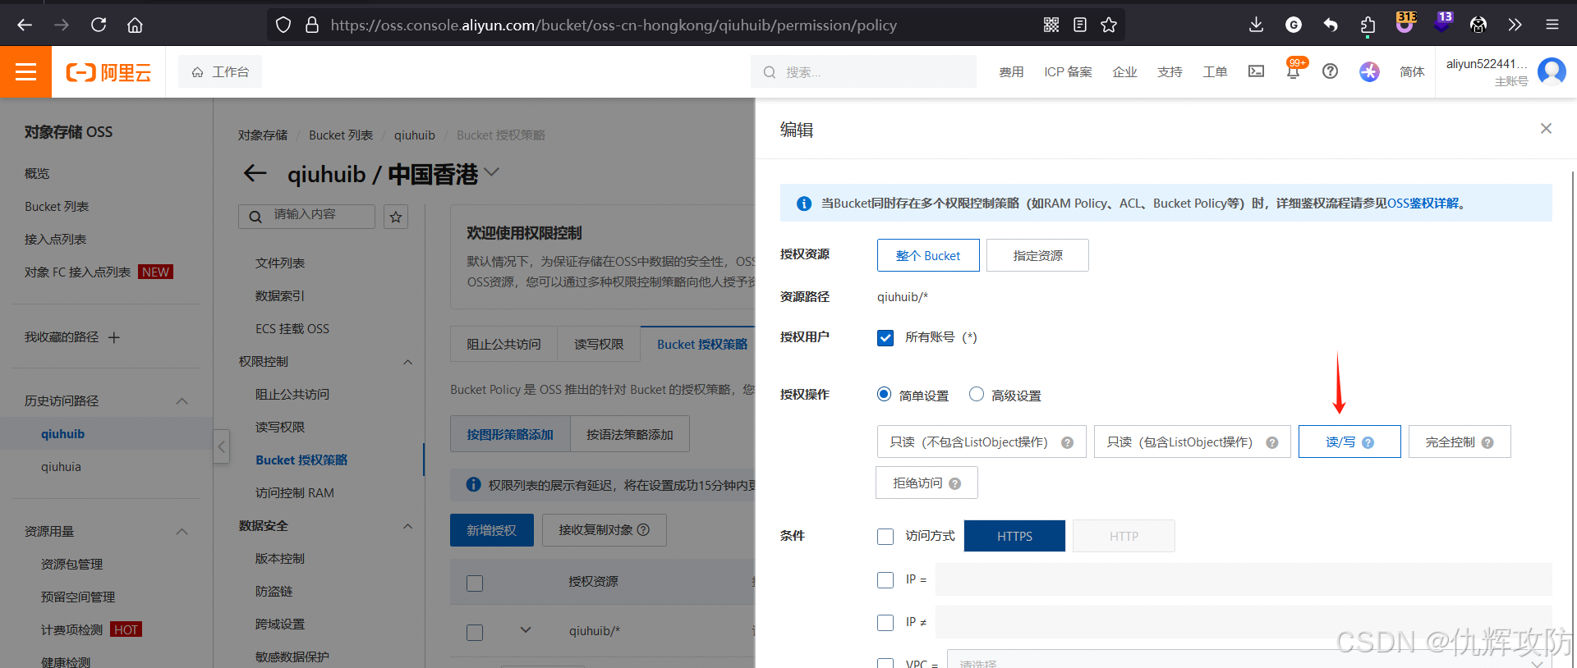Viewport: 1577px width, 668px height.
Task: Open Bucket 列表 in sidebar
Action: tap(57, 207)
